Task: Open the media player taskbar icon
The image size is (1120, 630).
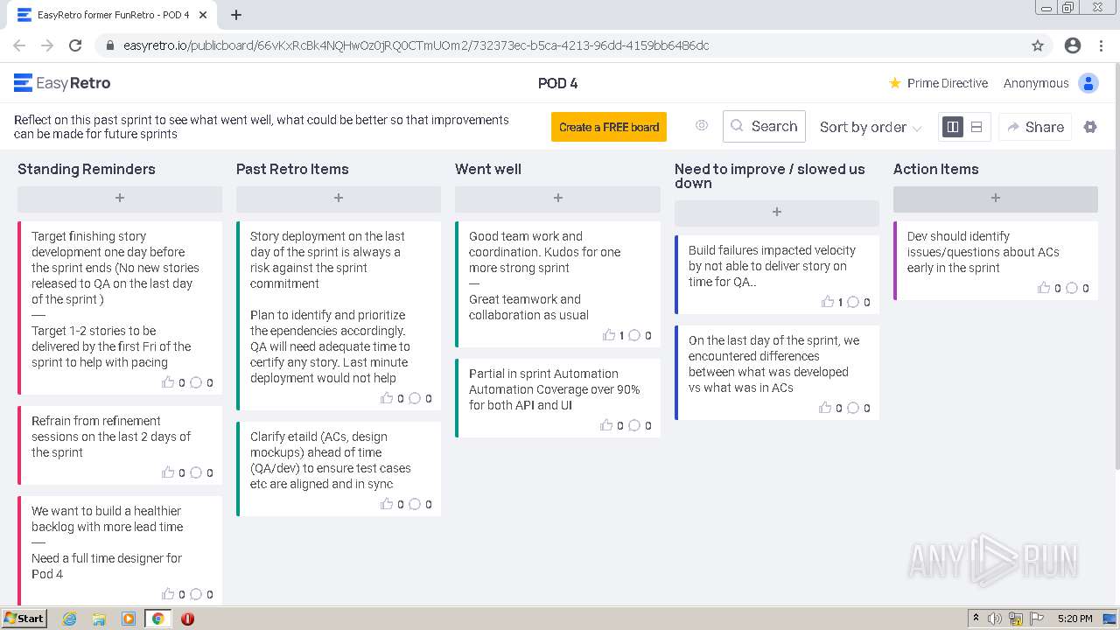Action: (x=129, y=619)
